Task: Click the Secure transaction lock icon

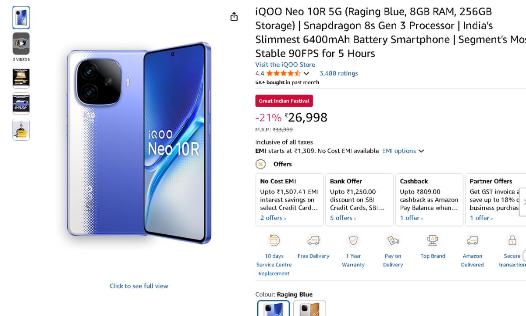Action: pos(512,241)
